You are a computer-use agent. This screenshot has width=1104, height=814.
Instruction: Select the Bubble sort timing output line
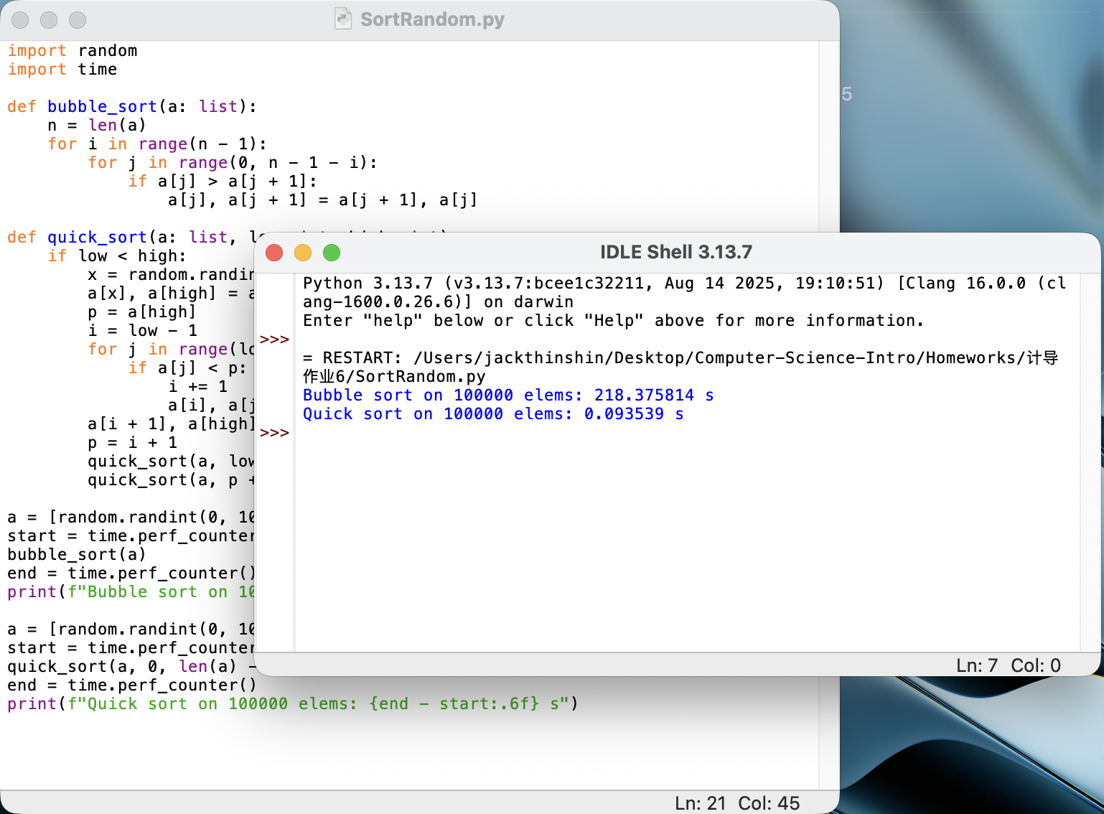[507, 395]
